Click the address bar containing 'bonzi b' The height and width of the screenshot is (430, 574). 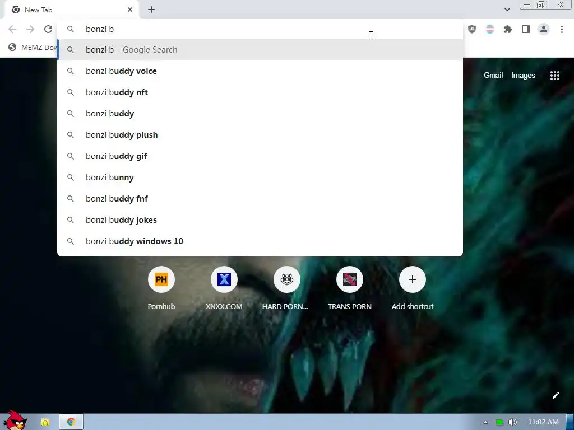(260, 29)
